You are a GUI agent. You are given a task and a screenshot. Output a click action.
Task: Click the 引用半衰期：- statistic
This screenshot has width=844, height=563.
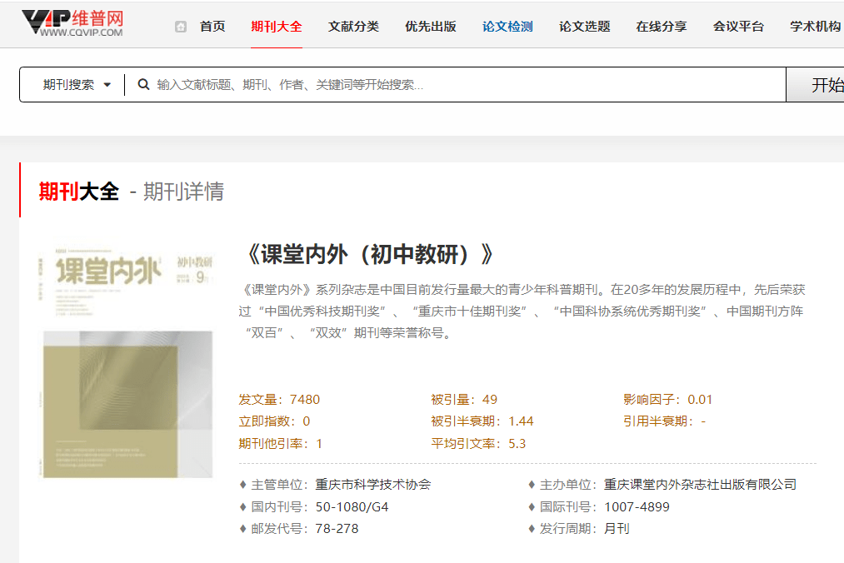coord(665,421)
